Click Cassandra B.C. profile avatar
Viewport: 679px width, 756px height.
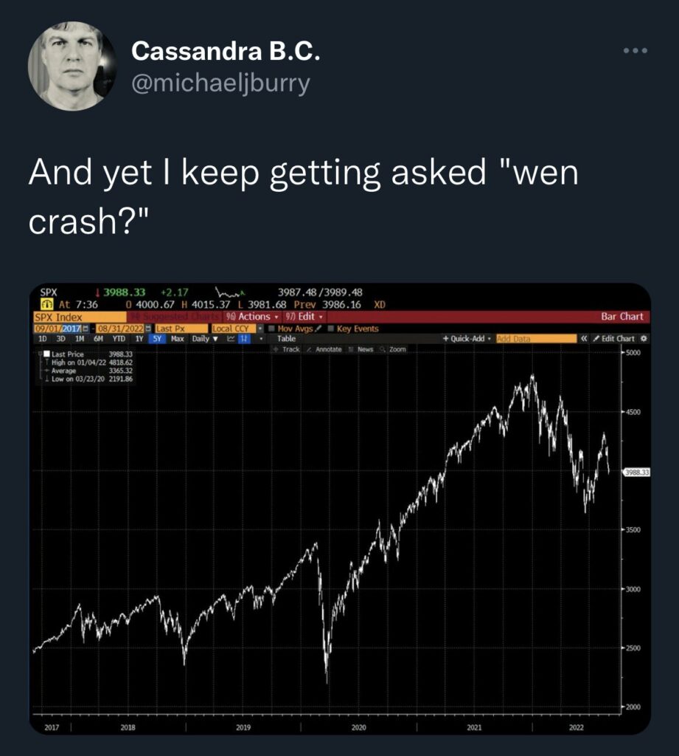coord(72,66)
